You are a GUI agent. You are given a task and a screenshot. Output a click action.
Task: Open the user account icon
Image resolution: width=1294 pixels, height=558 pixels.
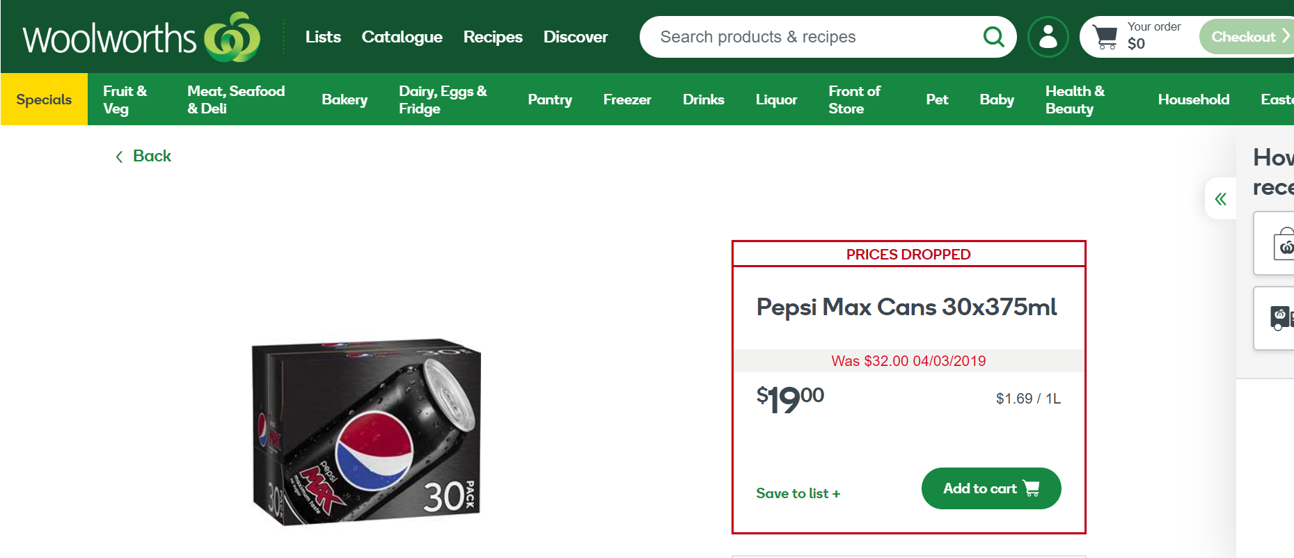(1048, 37)
